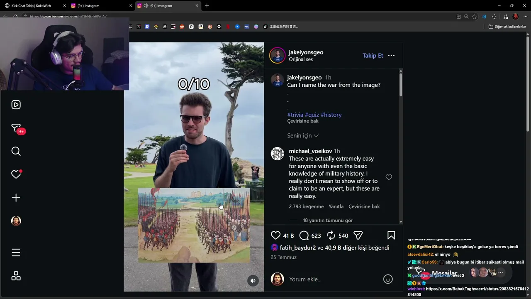The height and width of the screenshot is (299, 531).
Task: Select atsevdalisi42's username in the chat
Action: 420,255
